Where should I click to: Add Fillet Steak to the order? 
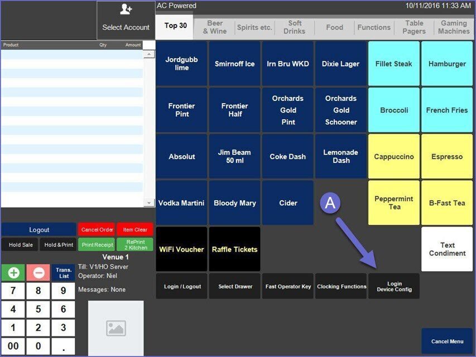pos(393,64)
